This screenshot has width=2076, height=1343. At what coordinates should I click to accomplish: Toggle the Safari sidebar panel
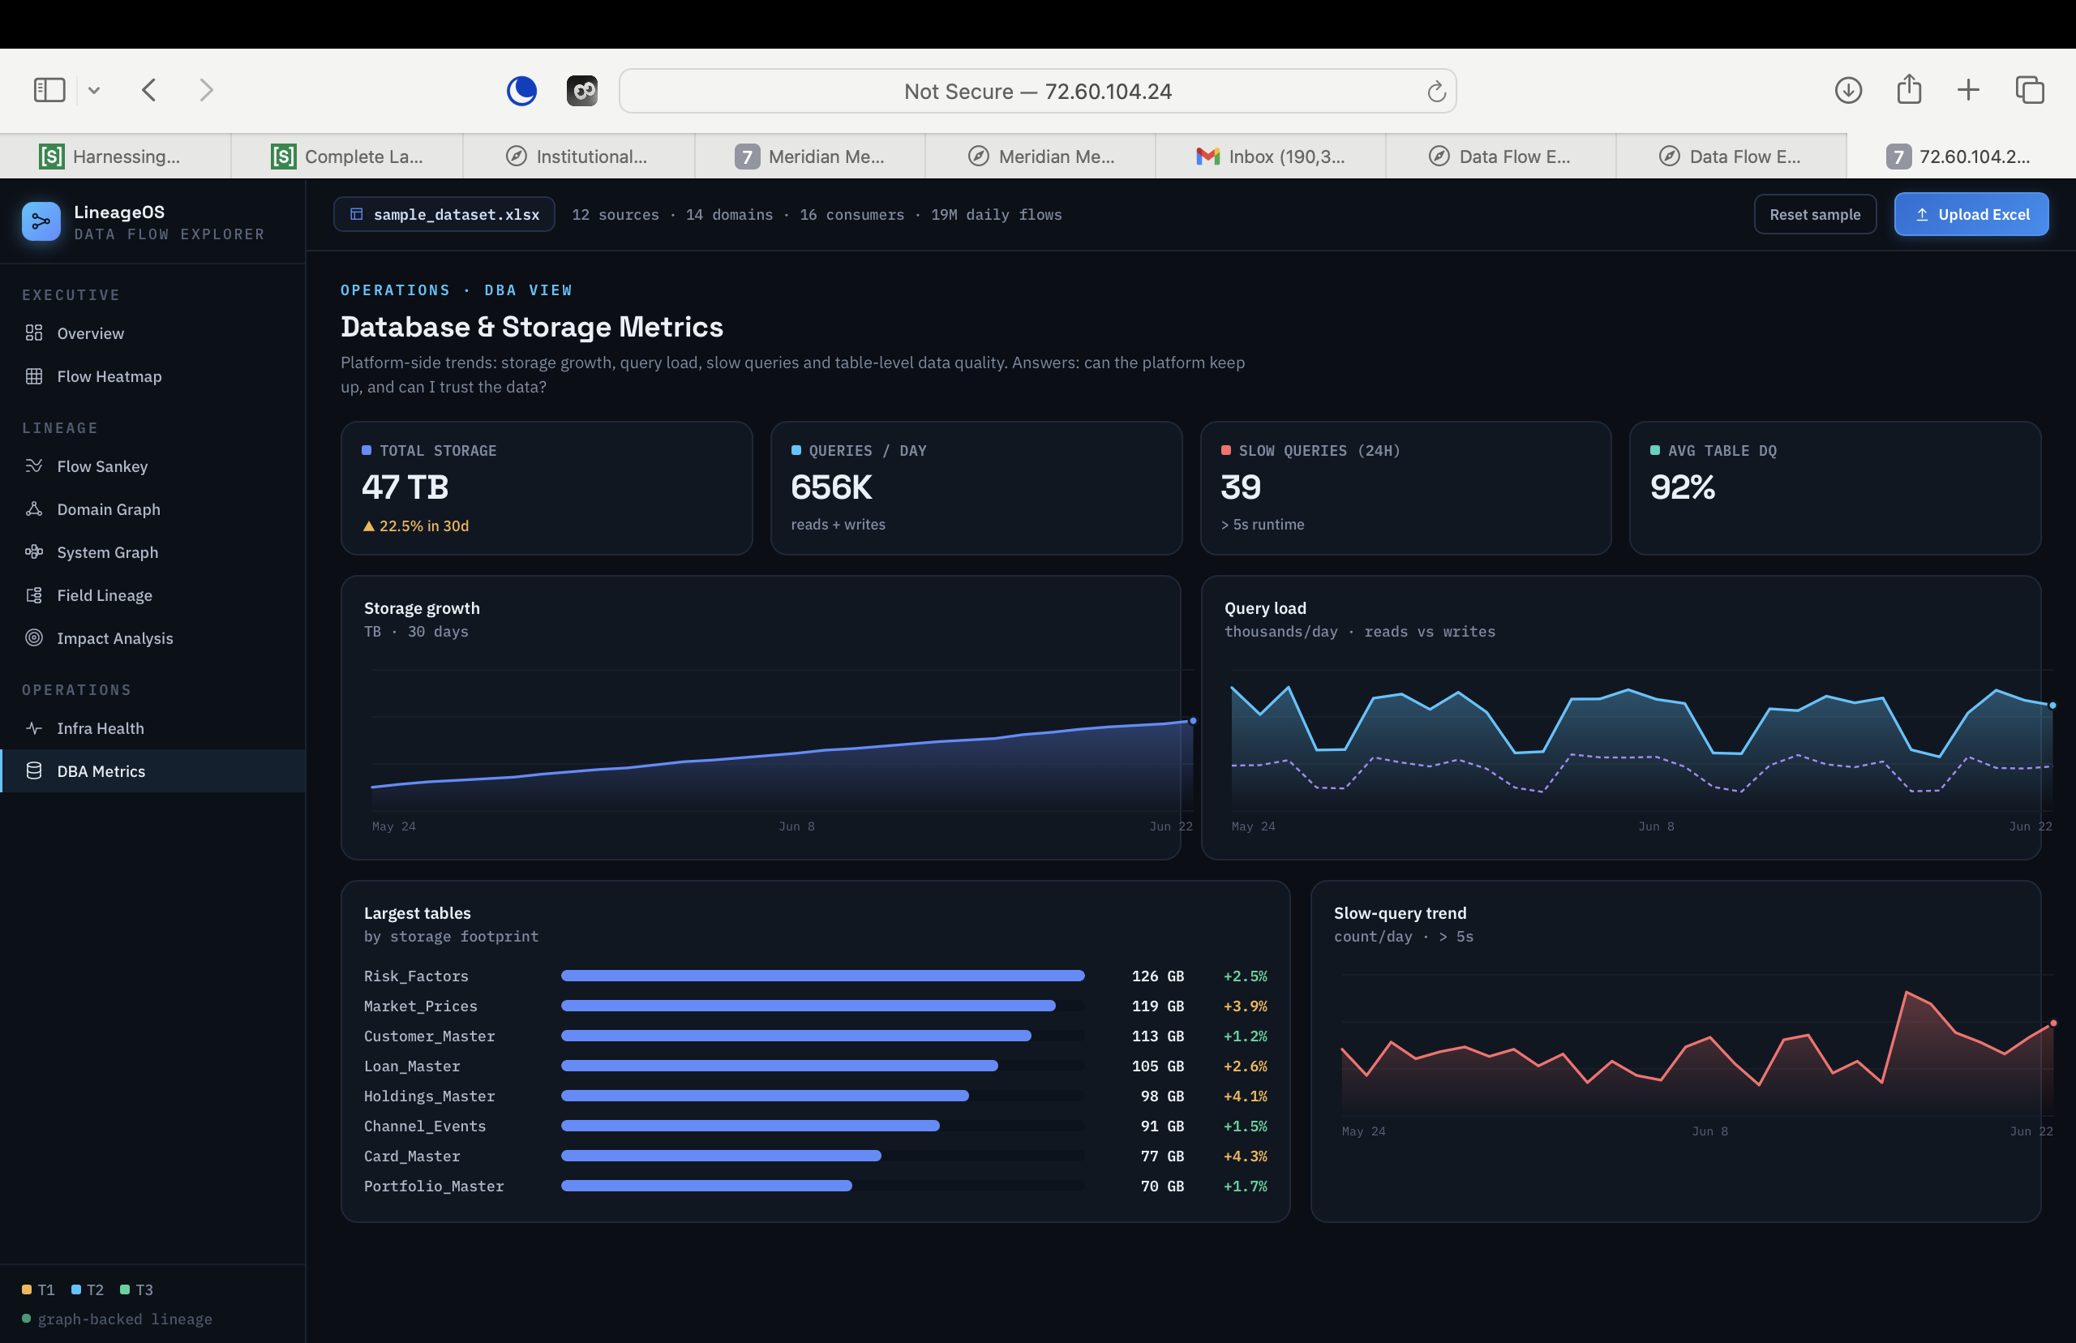point(49,90)
